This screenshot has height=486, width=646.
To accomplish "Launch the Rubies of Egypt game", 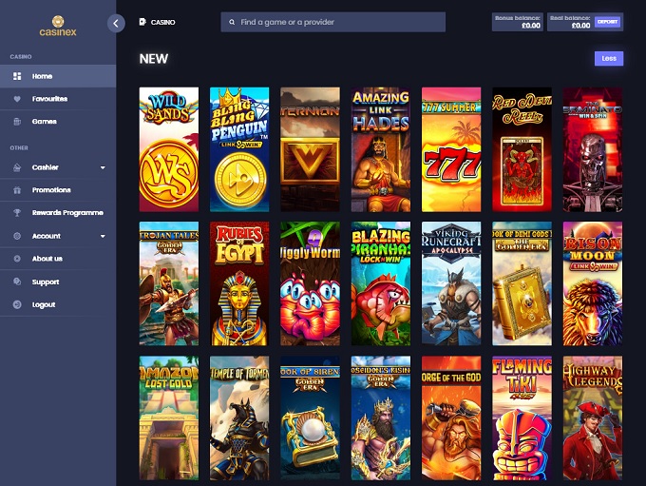I will pos(239,283).
